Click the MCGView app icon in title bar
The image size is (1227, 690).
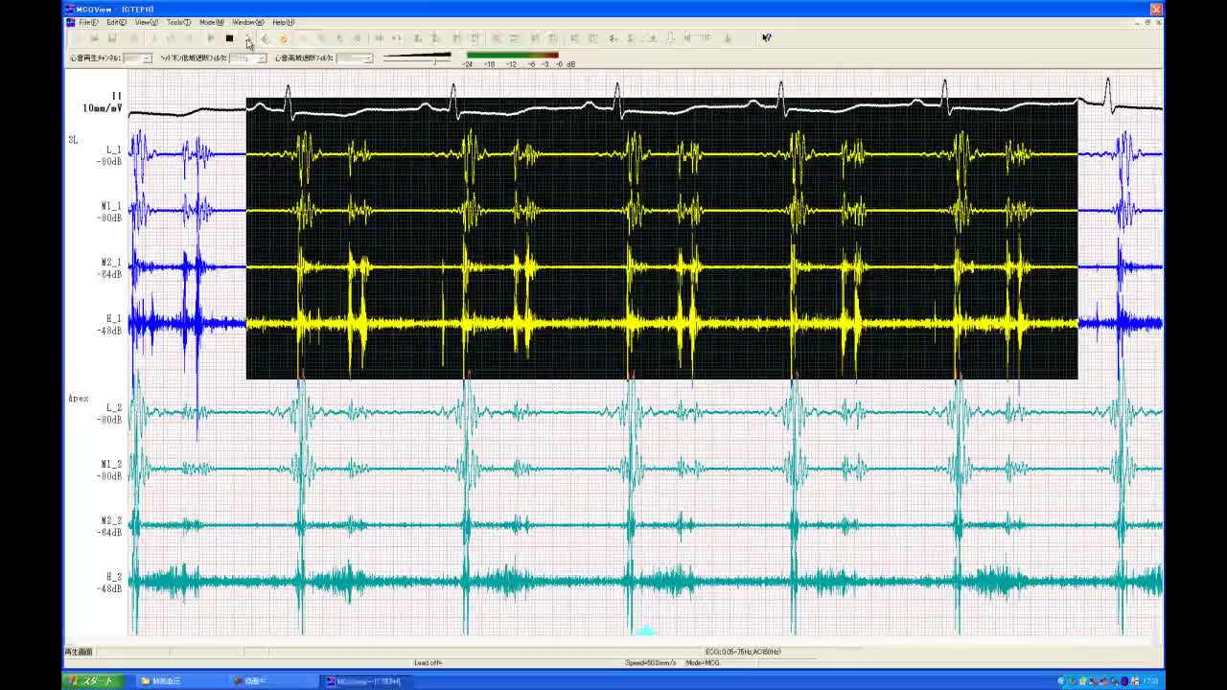click(70, 9)
